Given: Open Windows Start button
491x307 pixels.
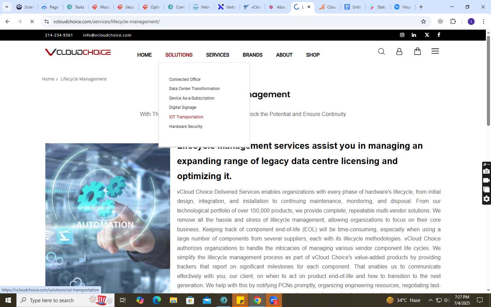Looking at the screenshot, I should [x=8, y=300].
